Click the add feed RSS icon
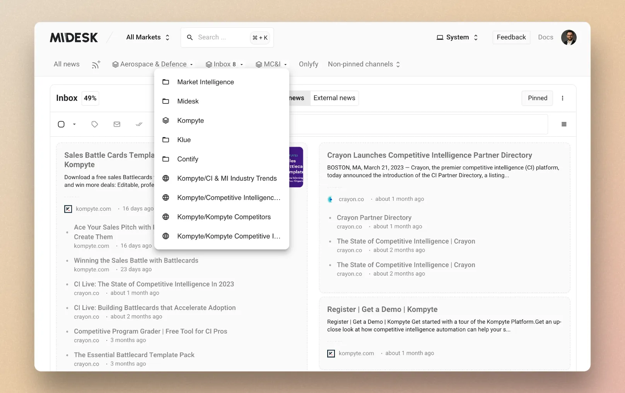 click(96, 64)
